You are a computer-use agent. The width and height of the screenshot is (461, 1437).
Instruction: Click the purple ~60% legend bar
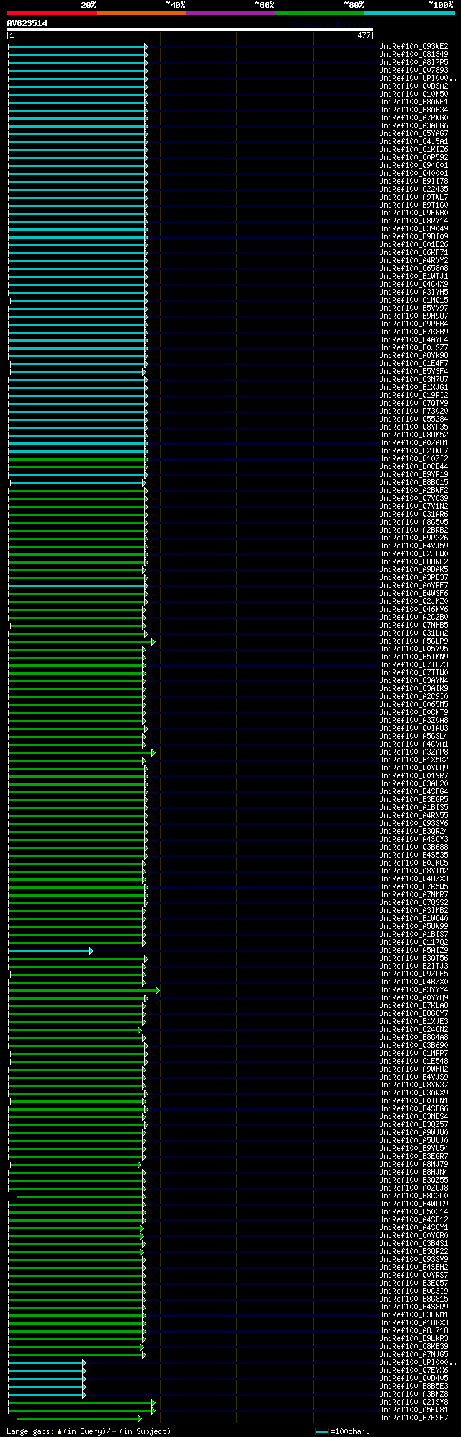[x=230, y=12]
